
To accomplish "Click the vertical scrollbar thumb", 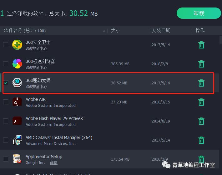I will coord(220,40).
